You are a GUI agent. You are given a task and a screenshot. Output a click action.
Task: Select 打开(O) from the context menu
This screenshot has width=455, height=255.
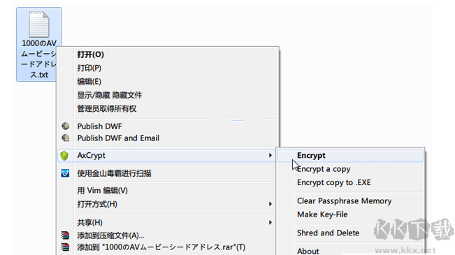tap(91, 54)
